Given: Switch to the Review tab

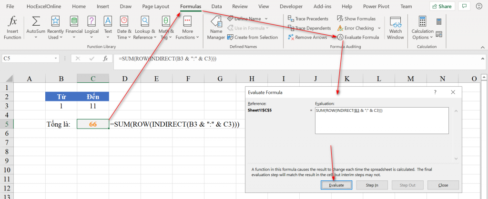Looking at the screenshot, I should click(240, 6).
